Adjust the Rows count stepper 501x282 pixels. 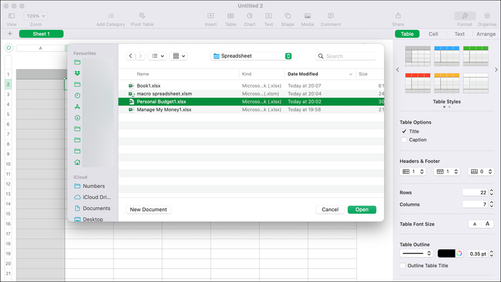point(492,193)
